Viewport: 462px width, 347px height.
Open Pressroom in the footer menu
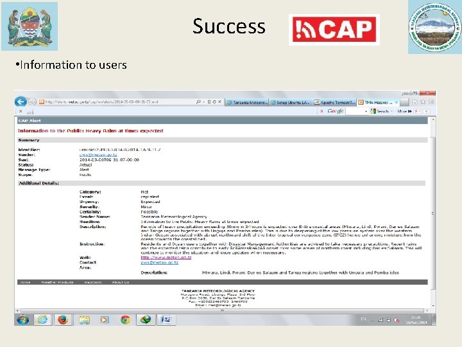(x=93, y=282)
